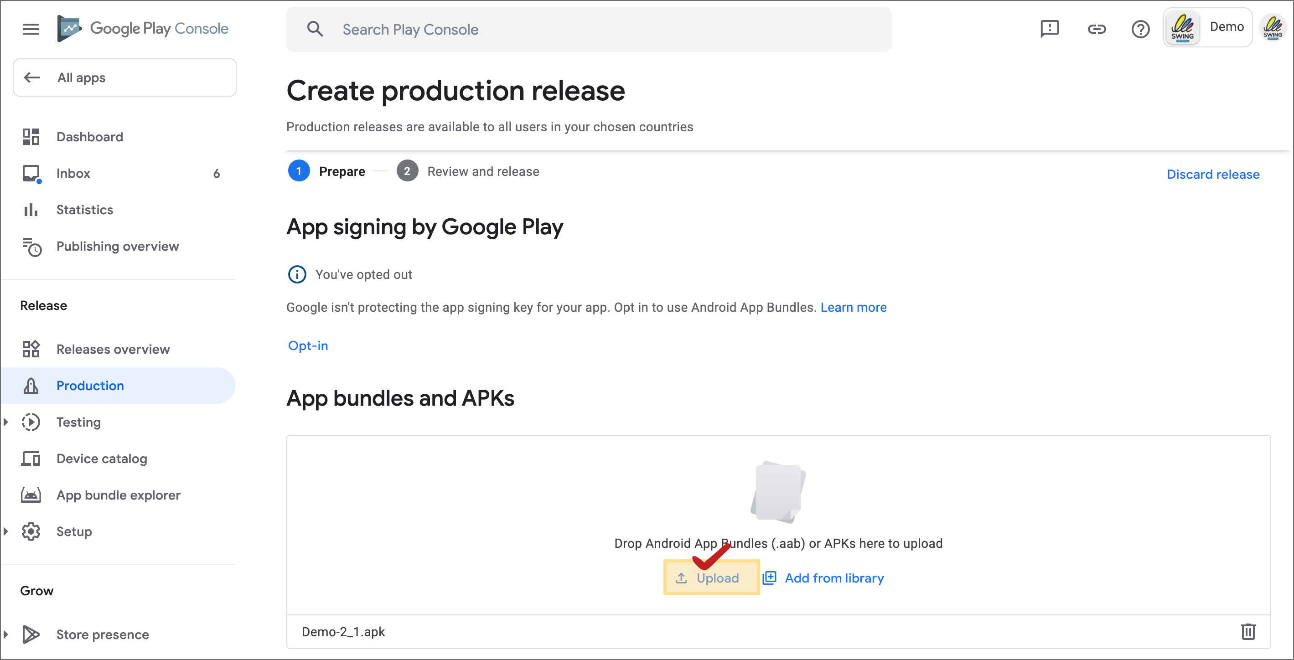Open the SWING account avatar

tap(1273, 28)
